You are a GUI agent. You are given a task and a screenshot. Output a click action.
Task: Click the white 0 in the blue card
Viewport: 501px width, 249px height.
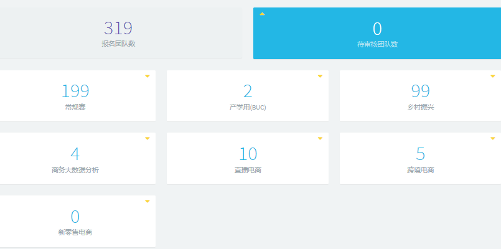[377, 29]
